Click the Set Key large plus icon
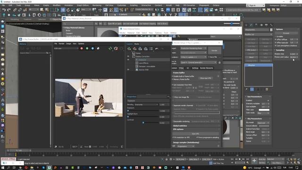The width and height of the screenshot is (302, 170). (x=254, y=161)
